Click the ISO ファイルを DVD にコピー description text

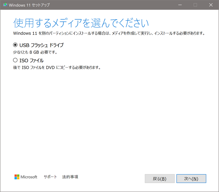pyautogui.click(x=57, y=68)
